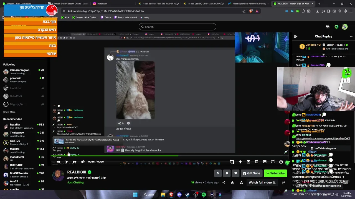Switch to Box Booster Pack ETB tab
355x199 pixels.
pos(158,4)
